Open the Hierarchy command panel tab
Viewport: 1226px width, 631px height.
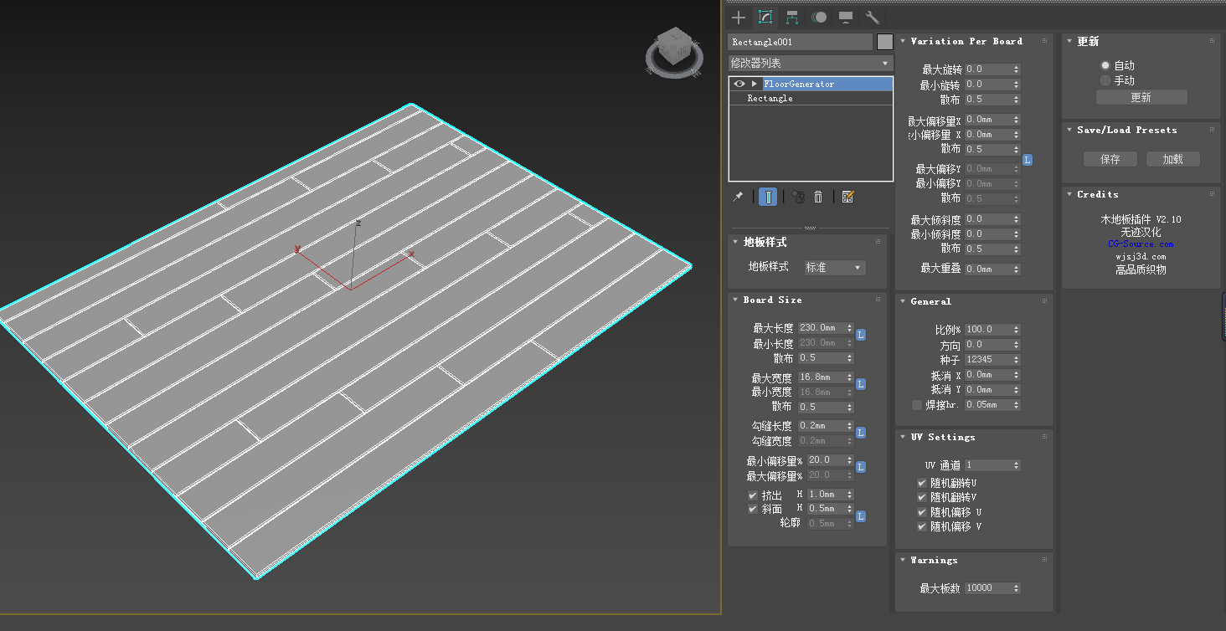[792, 17]
